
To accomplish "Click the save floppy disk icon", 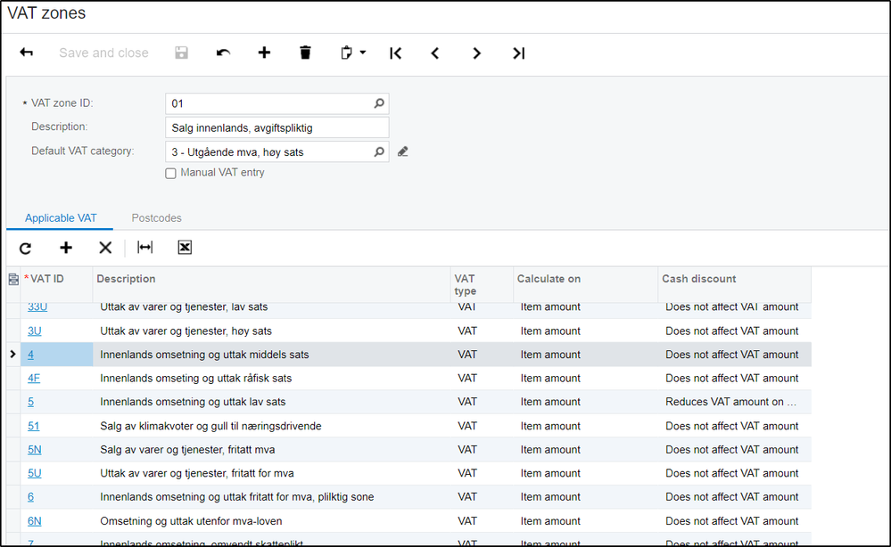I will [x=181, y=53].
